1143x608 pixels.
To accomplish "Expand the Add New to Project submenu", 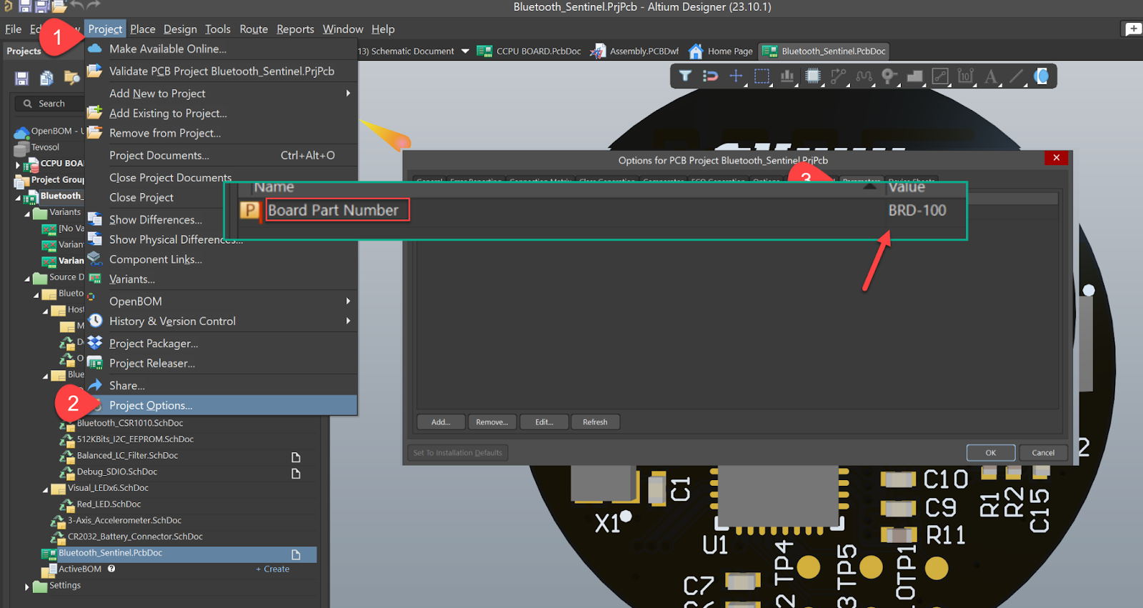I will pyautogui.click(x=348, y=94).
